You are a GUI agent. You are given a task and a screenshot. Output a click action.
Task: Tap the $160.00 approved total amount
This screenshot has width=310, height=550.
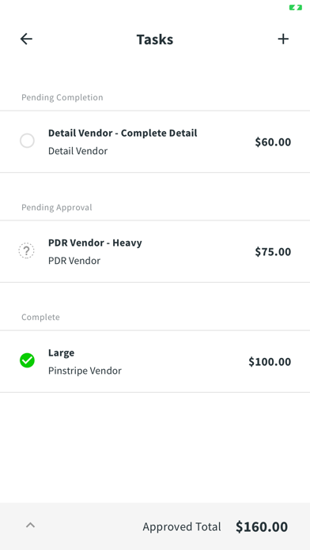point(262,527)
